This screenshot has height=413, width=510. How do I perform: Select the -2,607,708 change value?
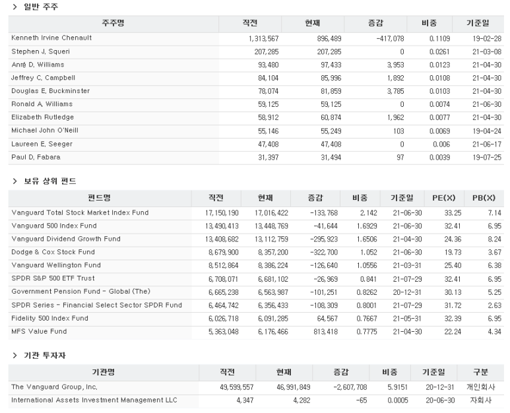tap(350, 387)
